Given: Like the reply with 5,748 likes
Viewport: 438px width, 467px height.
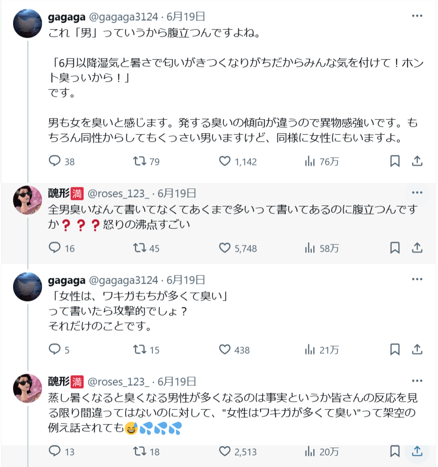Looking at the screenshot, I should tap(225, 248).
